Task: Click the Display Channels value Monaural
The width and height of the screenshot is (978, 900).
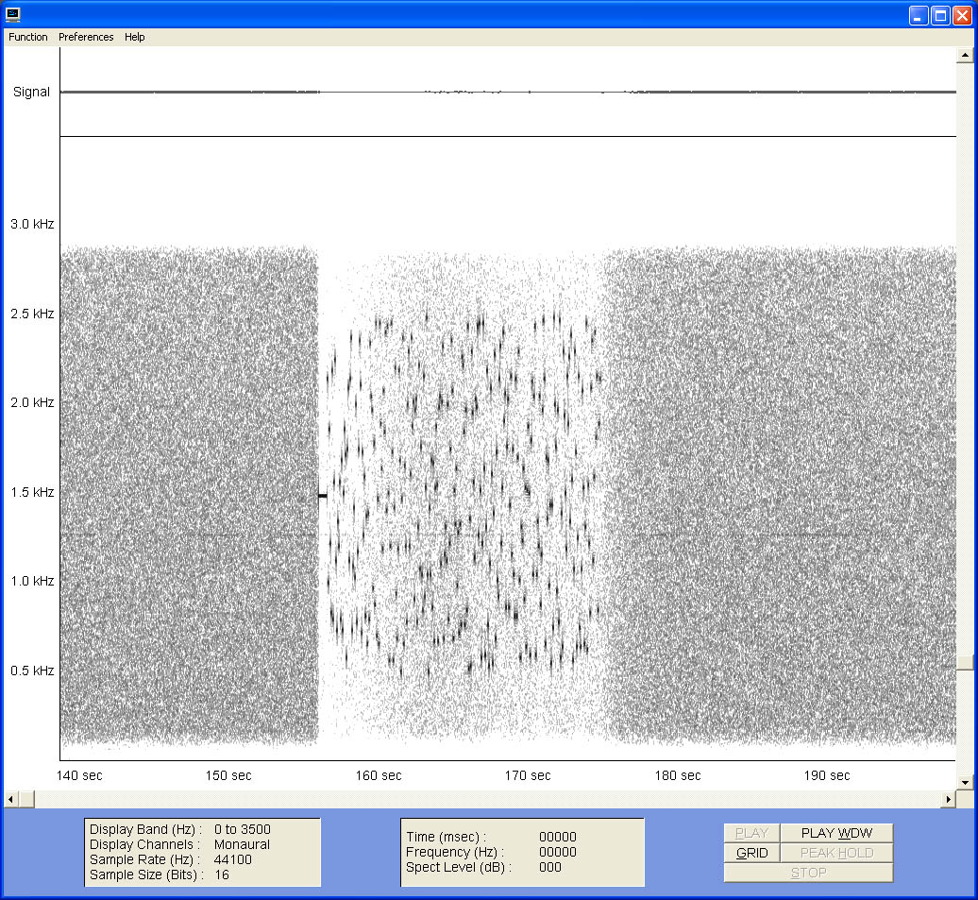Action: click(x=242, y=844)
